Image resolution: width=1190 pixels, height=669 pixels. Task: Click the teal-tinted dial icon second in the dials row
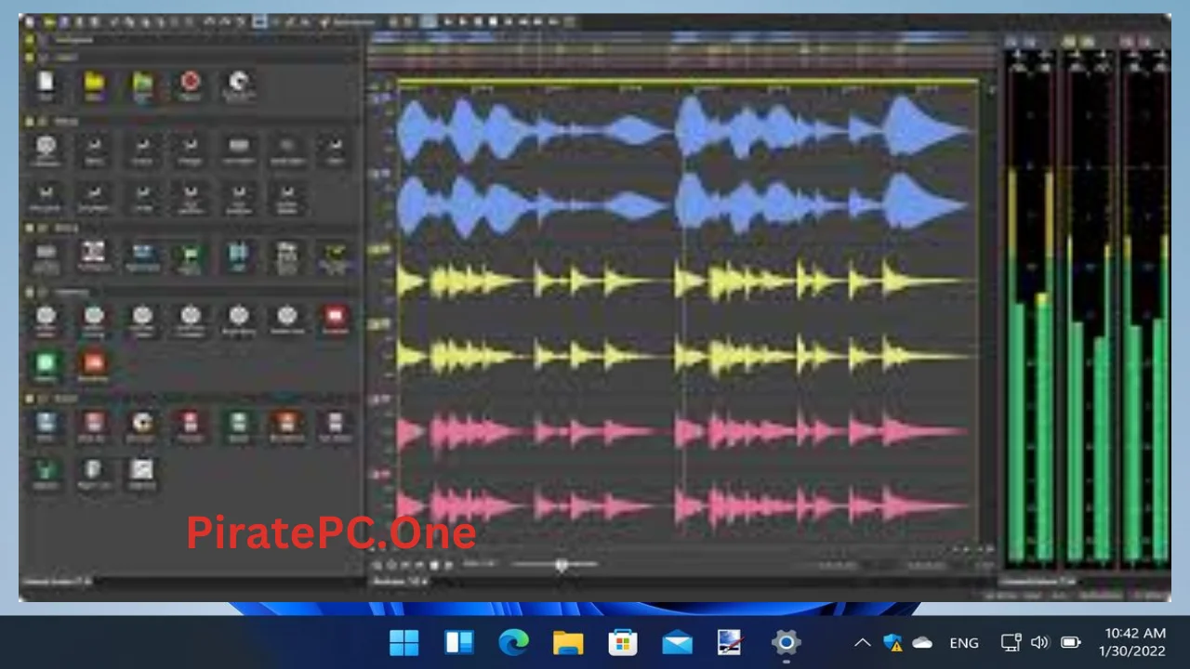point(94,317)
